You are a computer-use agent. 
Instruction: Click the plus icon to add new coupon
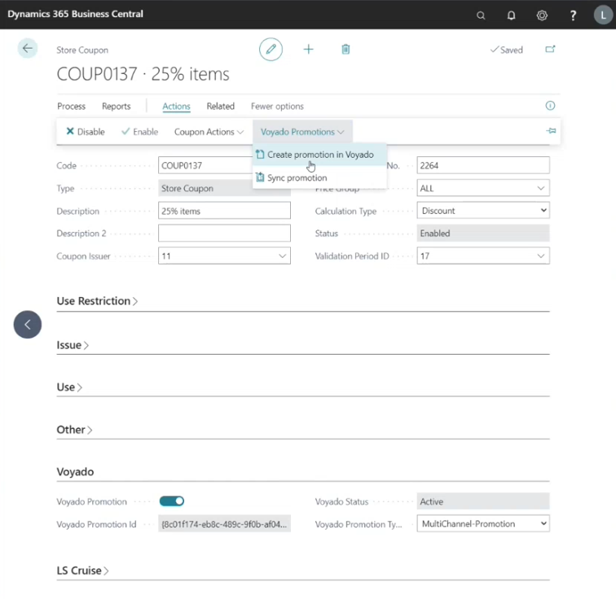[x=308, y=50]
